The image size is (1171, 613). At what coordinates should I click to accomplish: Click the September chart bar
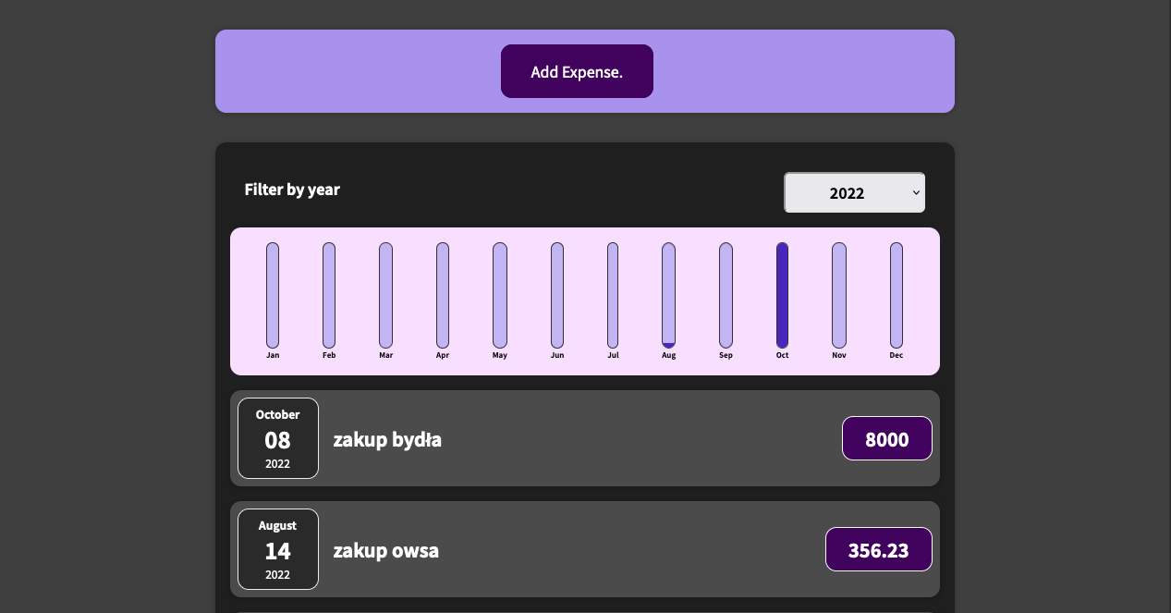coord(726,295)
